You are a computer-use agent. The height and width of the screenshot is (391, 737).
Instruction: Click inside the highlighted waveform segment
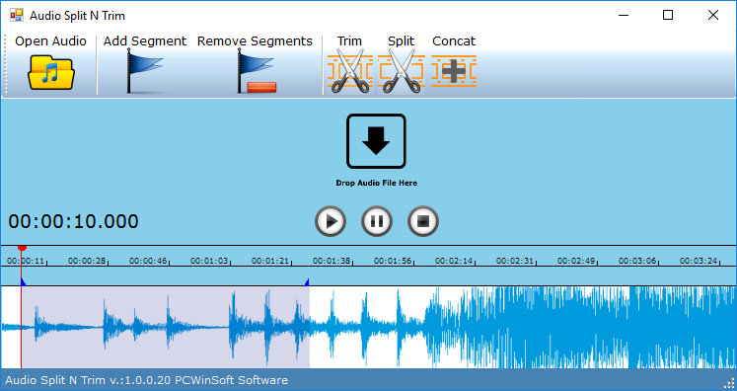tap(166, 328)
